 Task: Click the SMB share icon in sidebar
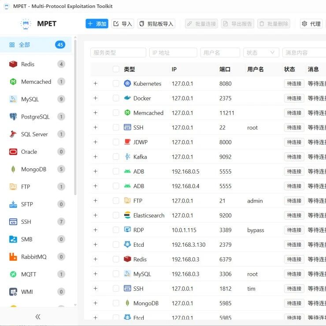[x=13, y=239]
